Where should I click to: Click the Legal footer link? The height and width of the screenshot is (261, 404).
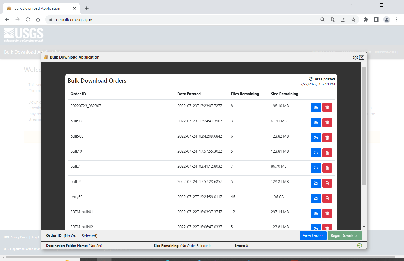point(35,237)
